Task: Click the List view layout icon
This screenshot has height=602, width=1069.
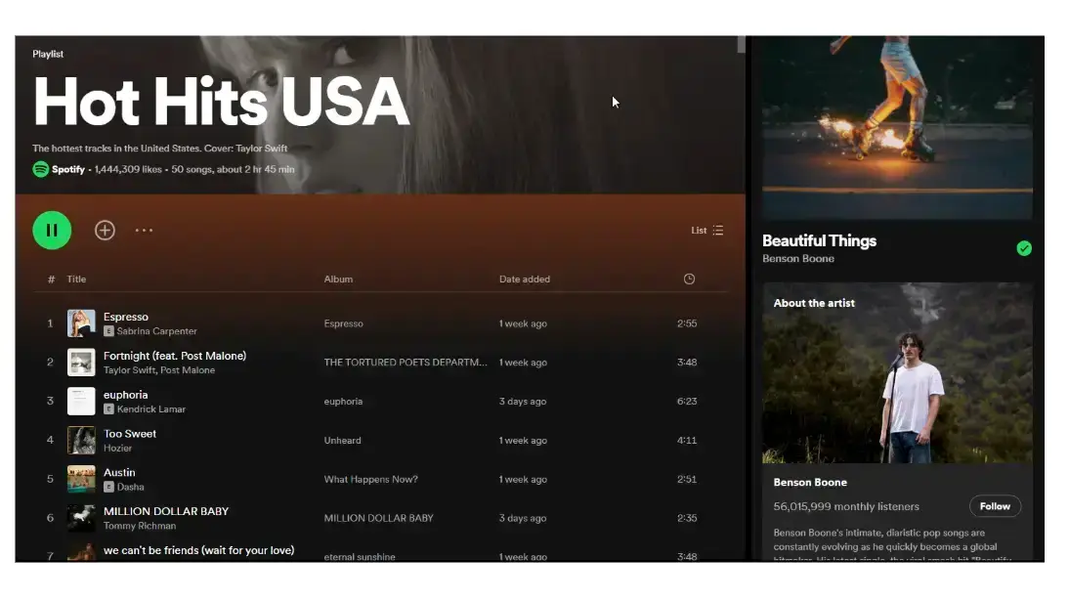Action: click(x=717, y=230)
